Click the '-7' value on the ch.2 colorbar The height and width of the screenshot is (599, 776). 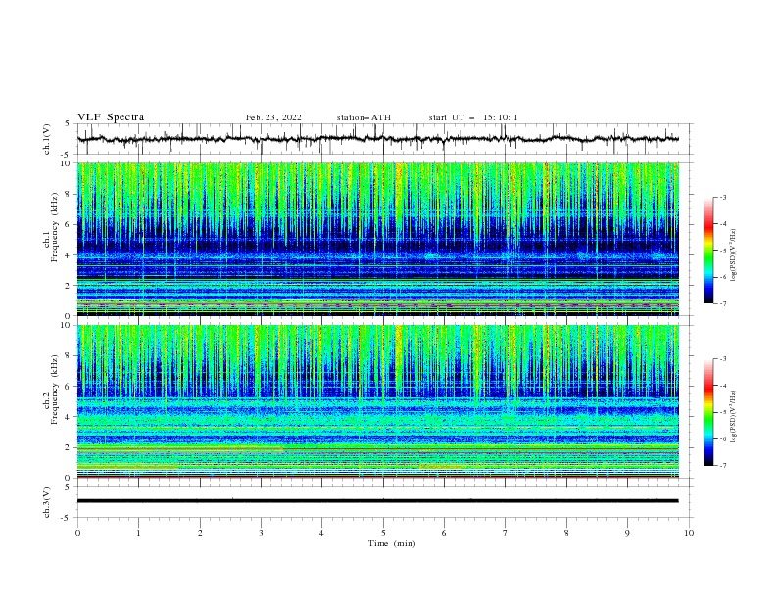[722, 465]
